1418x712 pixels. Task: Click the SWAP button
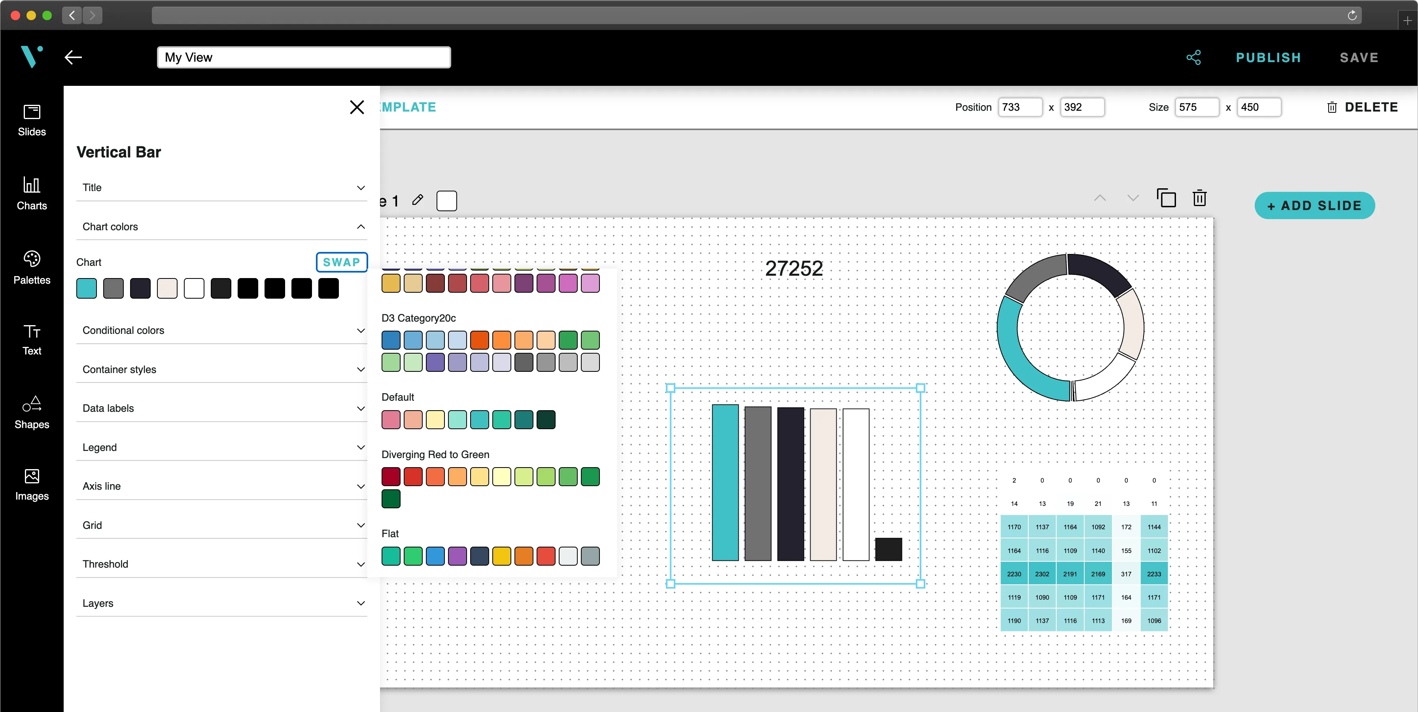click(x=341, y=262)
